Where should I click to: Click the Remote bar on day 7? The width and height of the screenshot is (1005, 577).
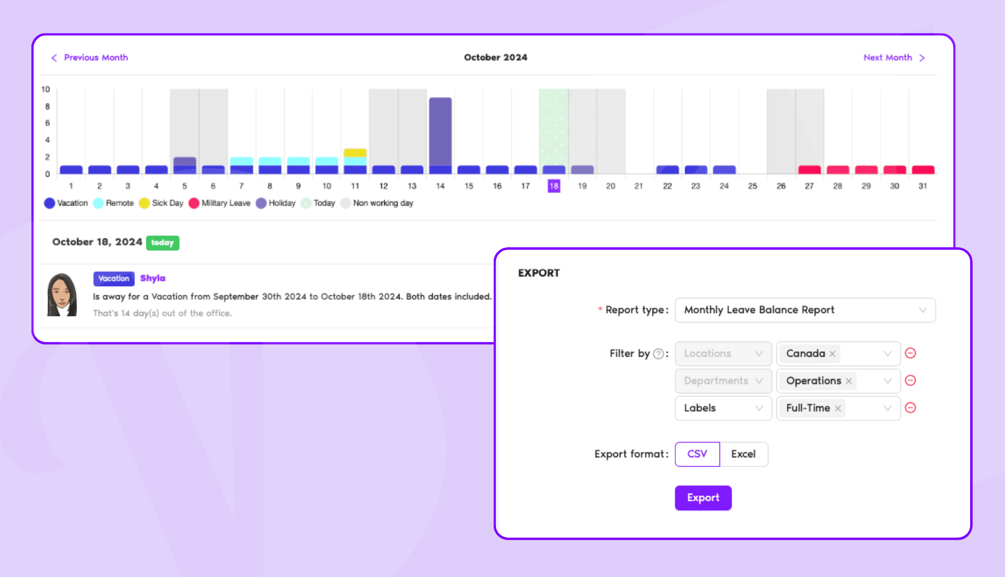point(241,161)
